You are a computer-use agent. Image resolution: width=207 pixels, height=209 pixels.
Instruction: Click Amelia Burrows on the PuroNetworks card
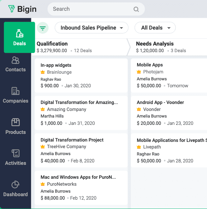pyautogui.click(x=55, y=191)
